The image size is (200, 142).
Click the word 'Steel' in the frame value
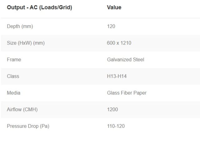point(138,60)
